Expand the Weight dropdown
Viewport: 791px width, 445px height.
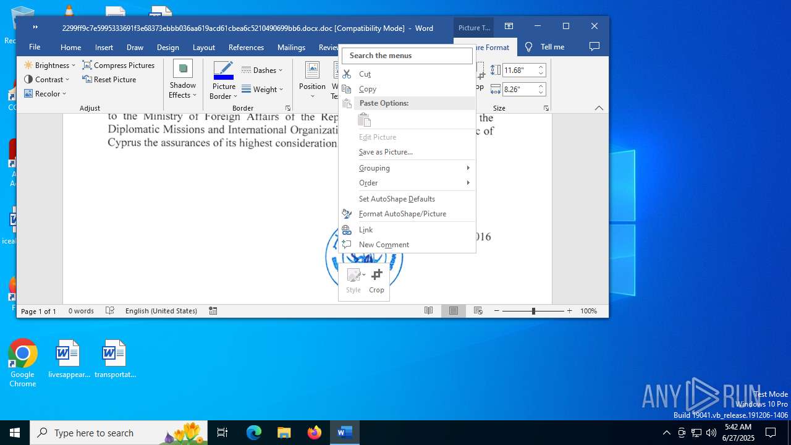click(262, 89)
